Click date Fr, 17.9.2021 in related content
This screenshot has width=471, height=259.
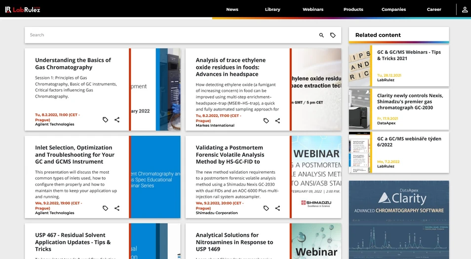(x=388, y=118)
